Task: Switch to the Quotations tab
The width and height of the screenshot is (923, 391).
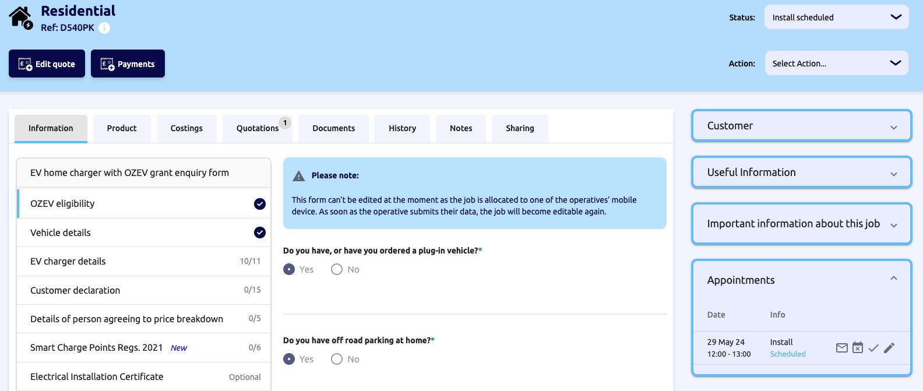Action: [x=257, y=128]
